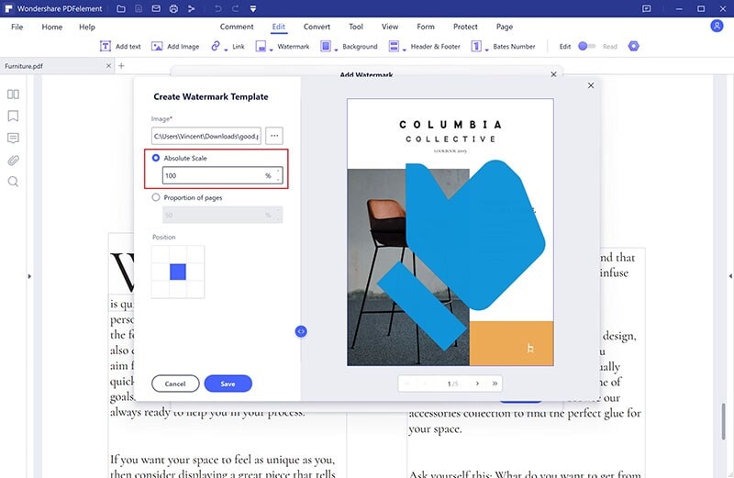Open the bookmarks panel icon
Screen dimensions: 734x478
[x=13, y=116]
